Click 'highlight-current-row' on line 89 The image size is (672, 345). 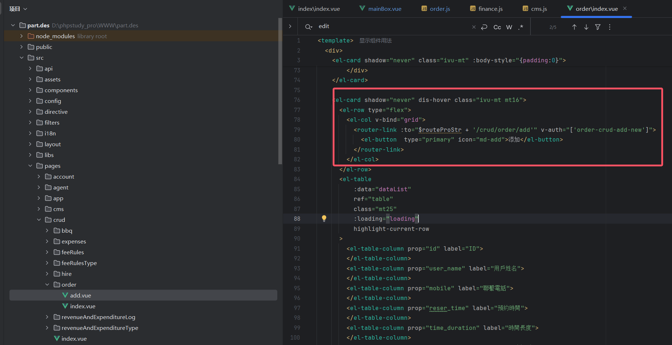(391, 229)
